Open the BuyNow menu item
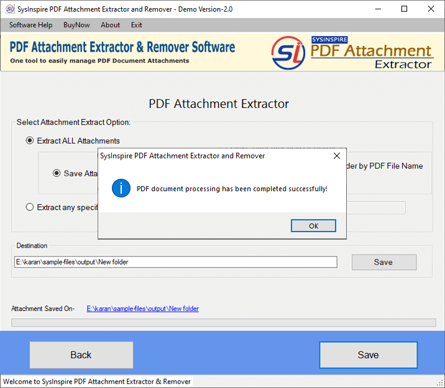Image resolution: width=445 pixels, height=388 pixels. (76, 25)
